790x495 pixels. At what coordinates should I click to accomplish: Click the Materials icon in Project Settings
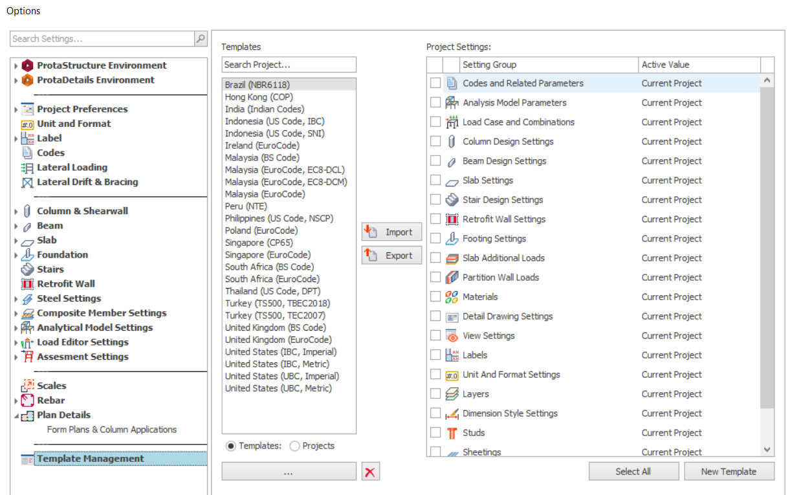(x=452, y=297)
